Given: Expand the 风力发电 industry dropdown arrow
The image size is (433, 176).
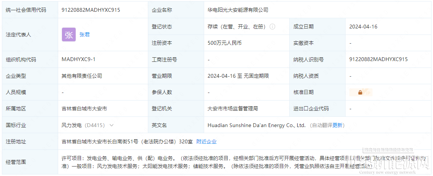Looking at the screenshot, I should [x=111, y=125].
